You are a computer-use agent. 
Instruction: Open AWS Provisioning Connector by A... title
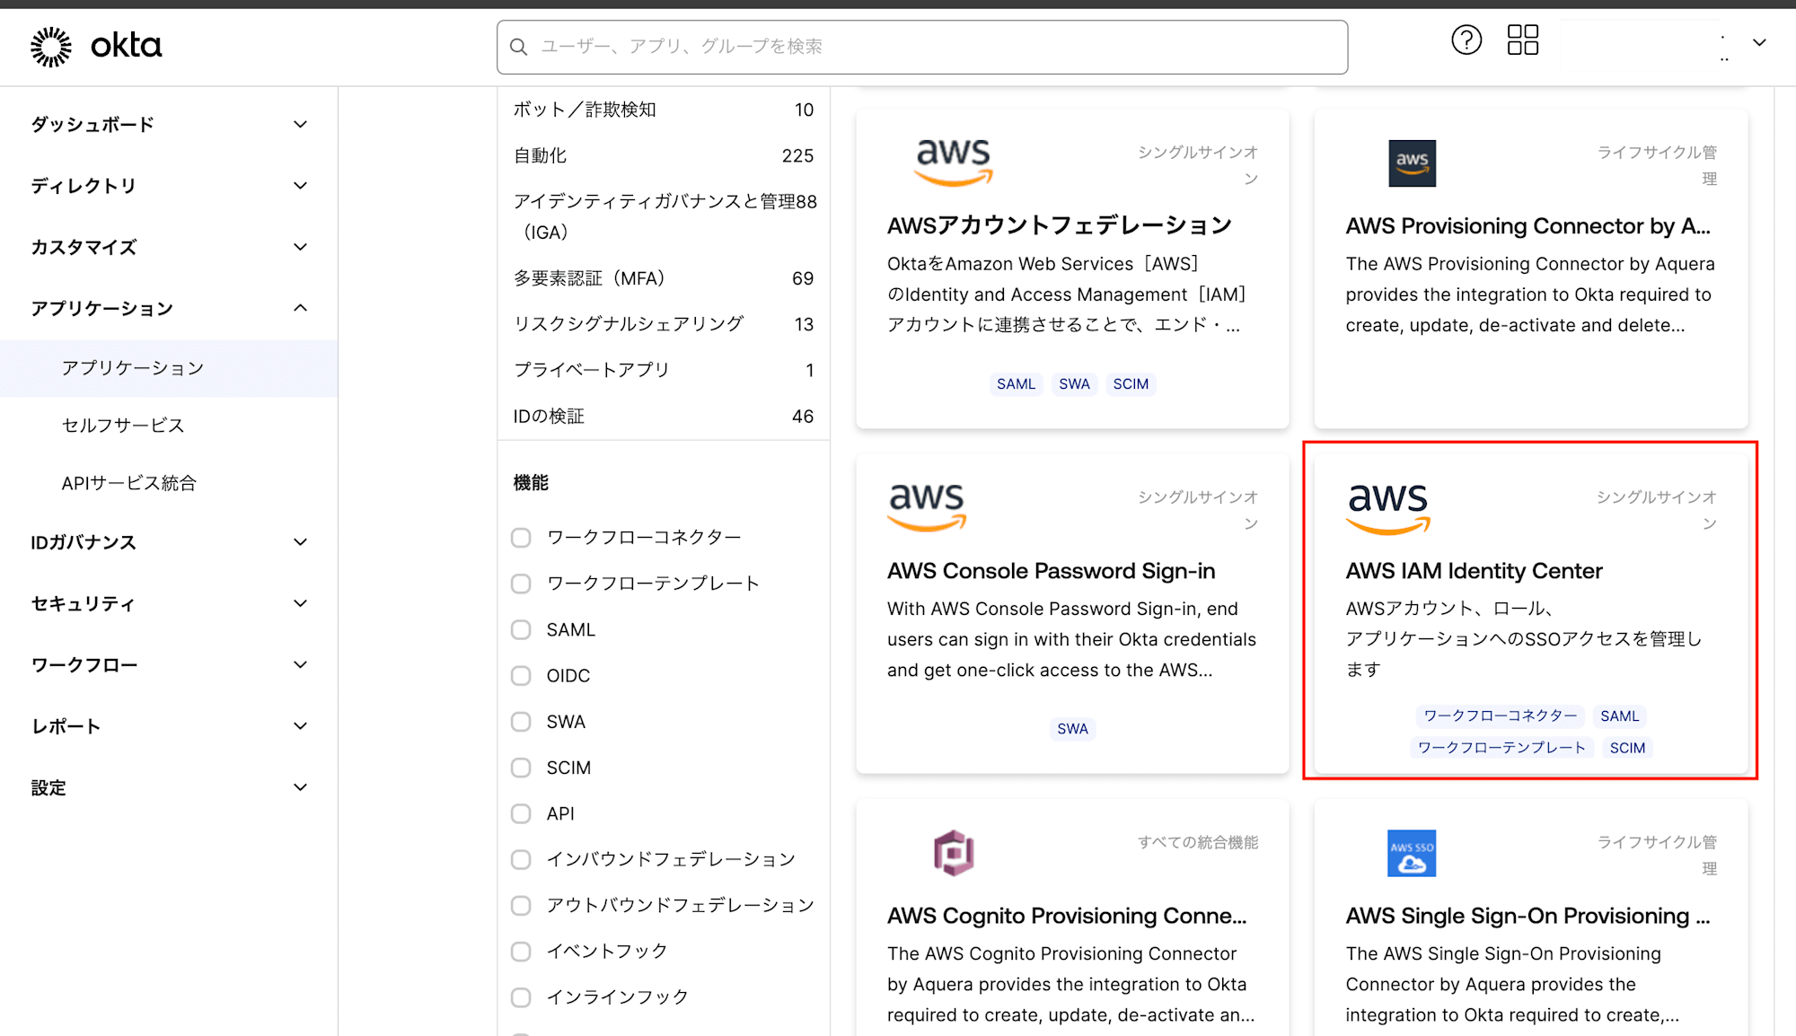pyautogui.click(x=1527, y=226)
